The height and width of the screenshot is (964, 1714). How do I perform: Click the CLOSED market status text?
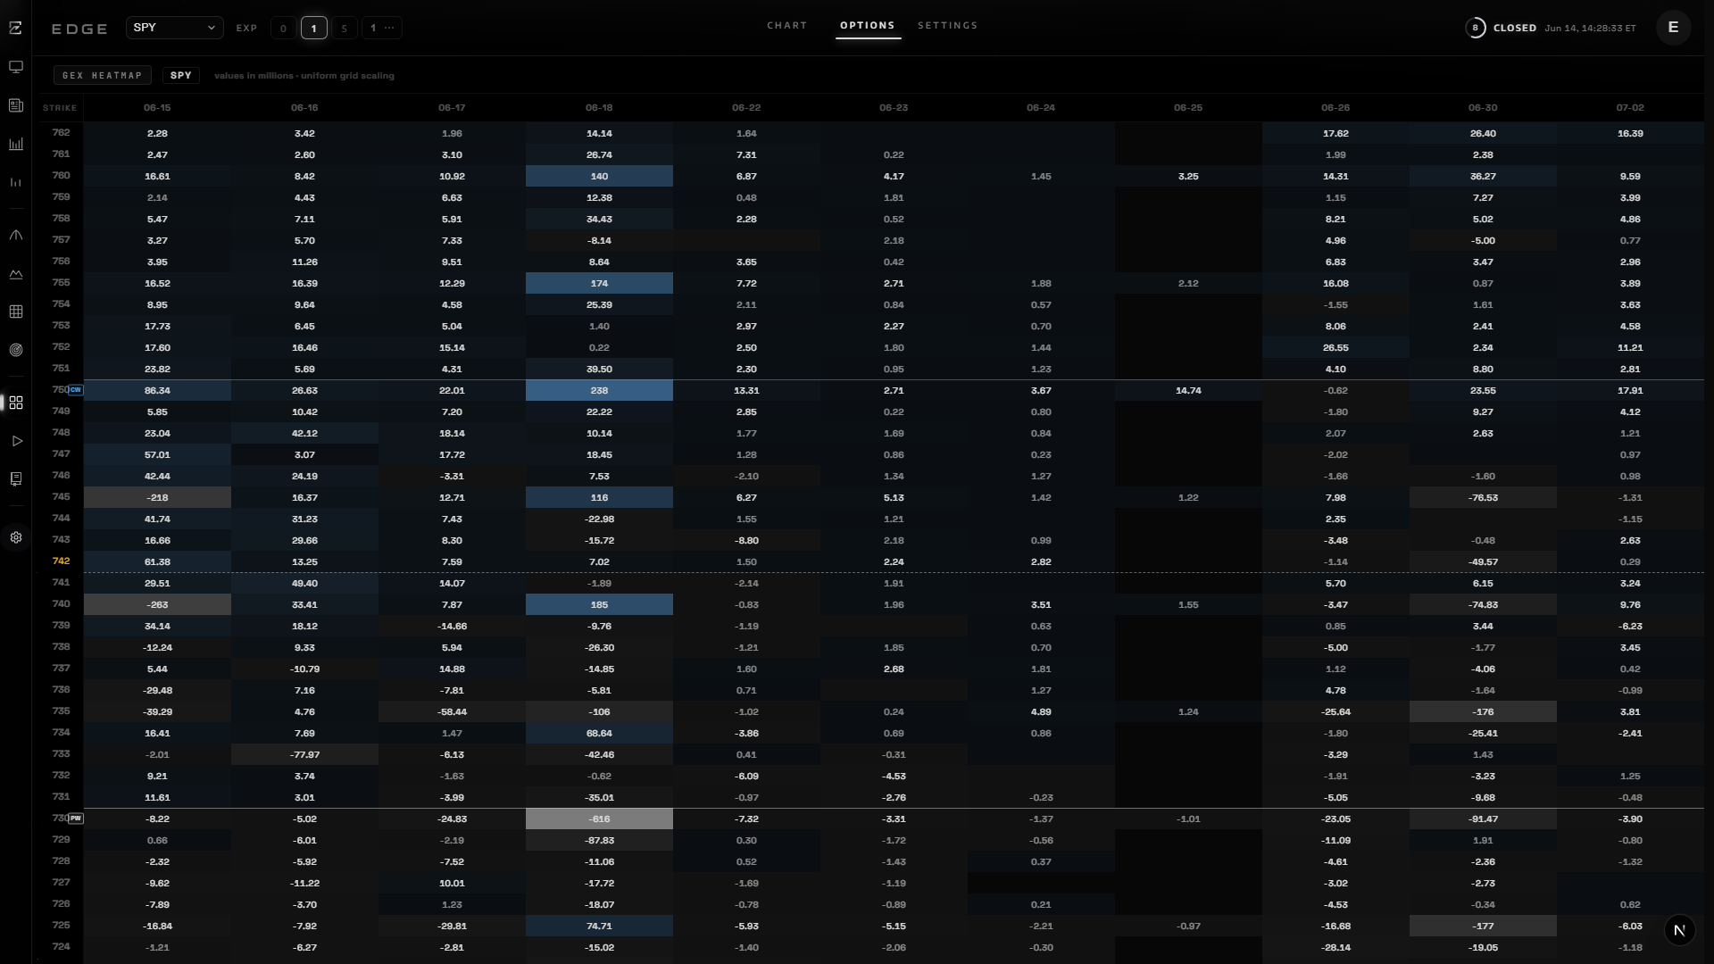click(x=1515, y=28)
